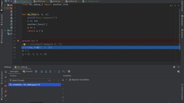Viewport: 184px width, 103px height.
Task: Open the MainThread thread dropdown
Action: pos(30,80)
